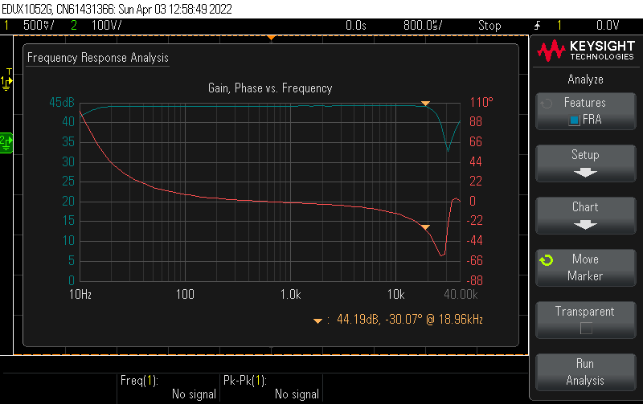Click the Analyze menu header
Viewport: 643px width, 404px height.
[585, 80]
